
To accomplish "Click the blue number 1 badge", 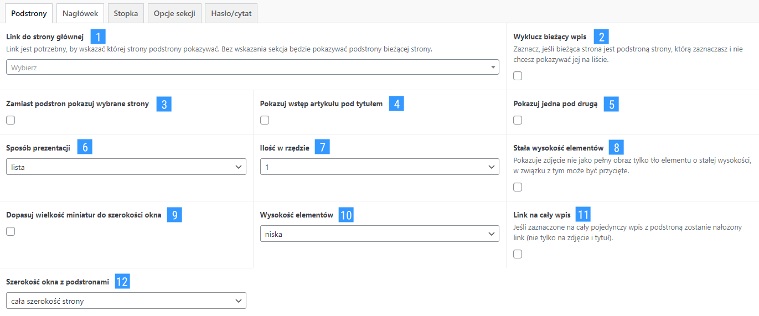I will coord(97,37).
